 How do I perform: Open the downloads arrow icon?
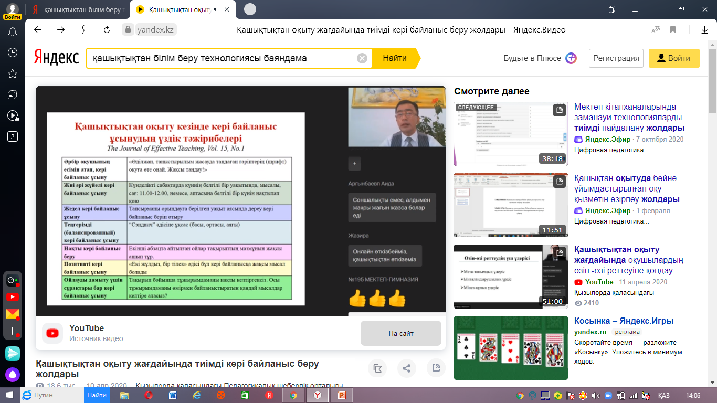[704, 30]
